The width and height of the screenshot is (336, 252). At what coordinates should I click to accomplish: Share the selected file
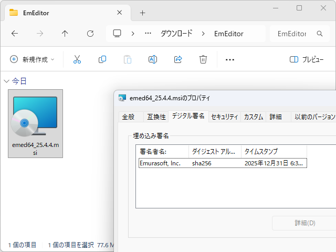[178, 59]
